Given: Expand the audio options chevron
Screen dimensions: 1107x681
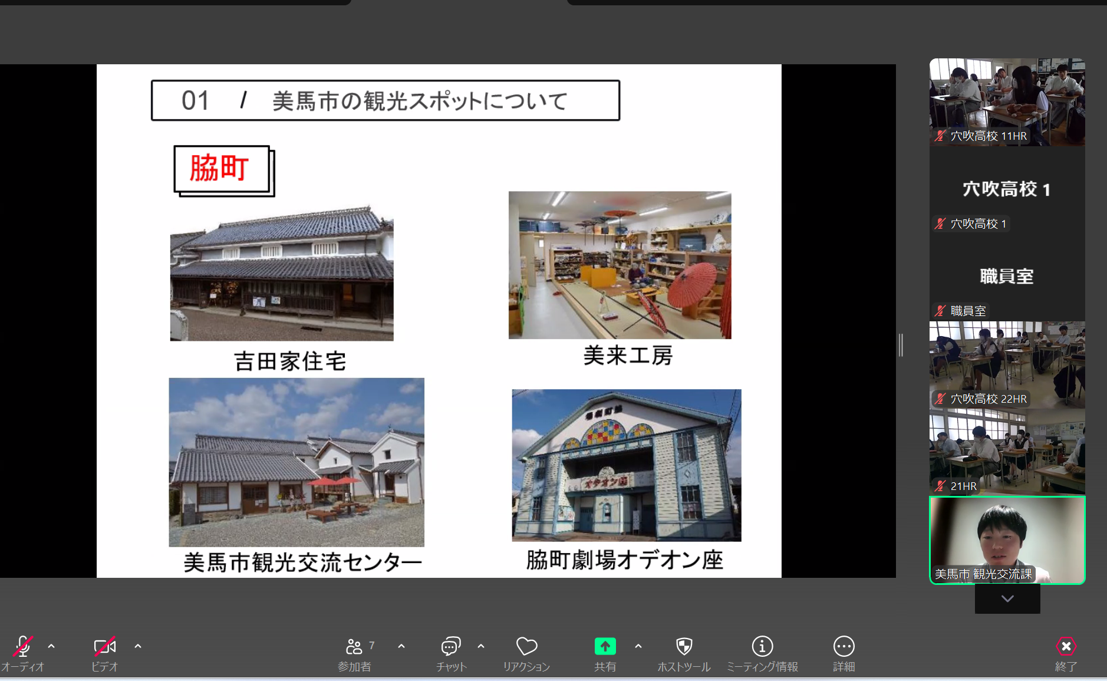Looking at the screenshot, I should coord(51,647).
